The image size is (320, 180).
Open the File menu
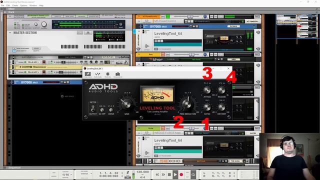pyautogui.click(x=2, y=5)
